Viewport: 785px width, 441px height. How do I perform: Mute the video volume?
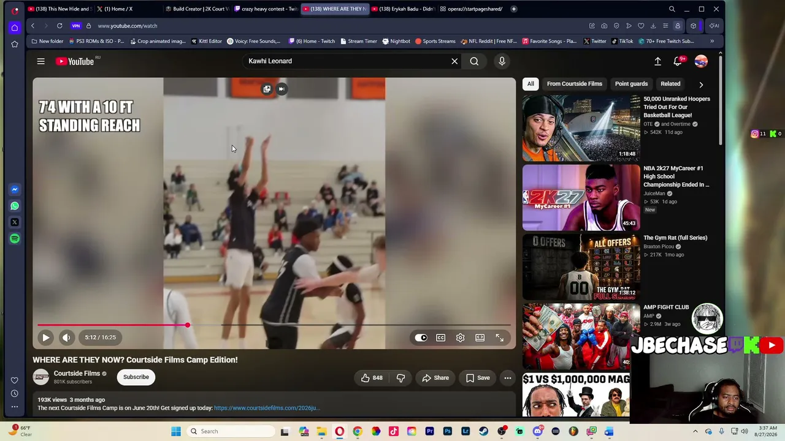(x=66, y=337)
